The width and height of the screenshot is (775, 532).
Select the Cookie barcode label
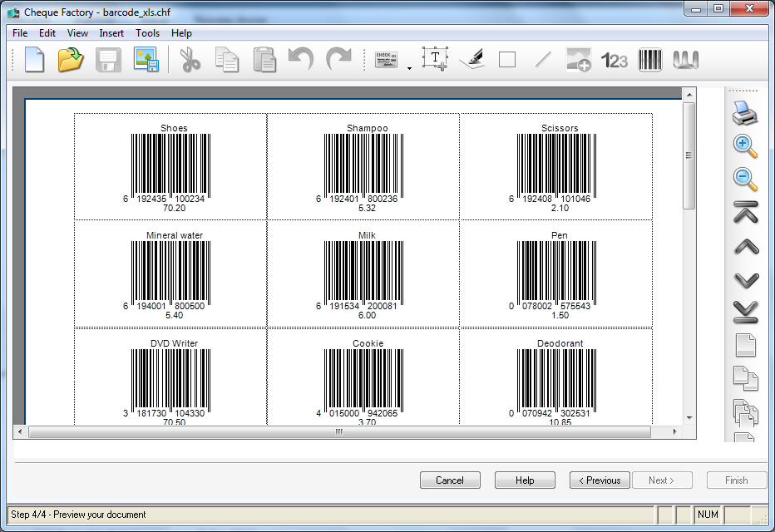(363, 377)
